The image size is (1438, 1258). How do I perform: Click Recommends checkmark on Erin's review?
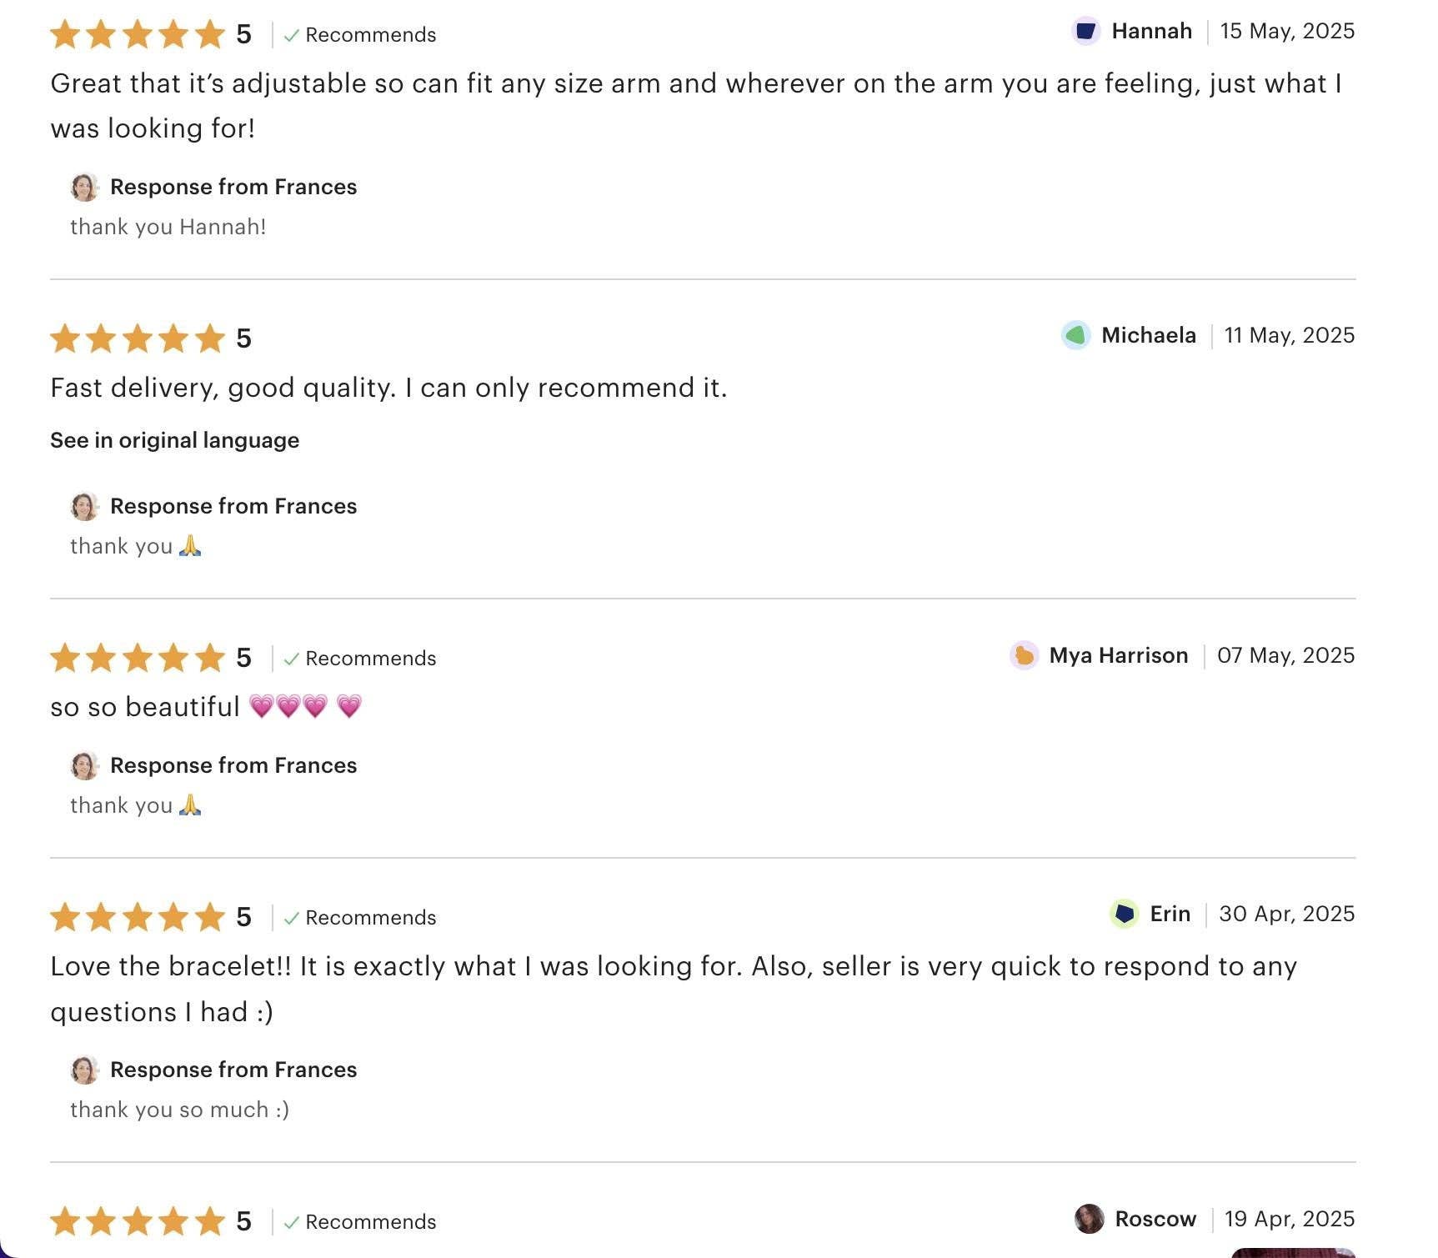point(291,919)
